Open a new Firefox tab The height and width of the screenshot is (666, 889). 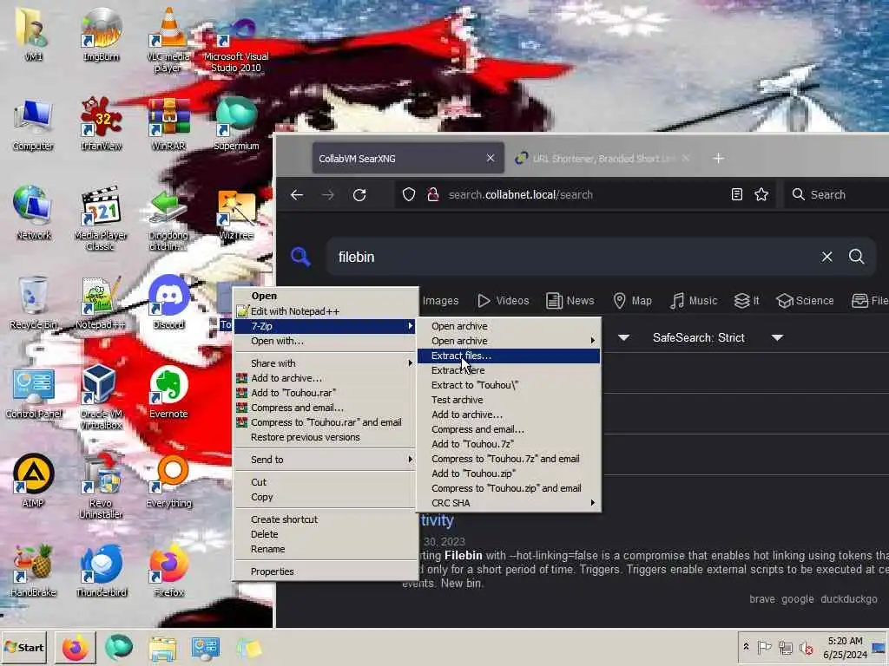coord(718,159)
